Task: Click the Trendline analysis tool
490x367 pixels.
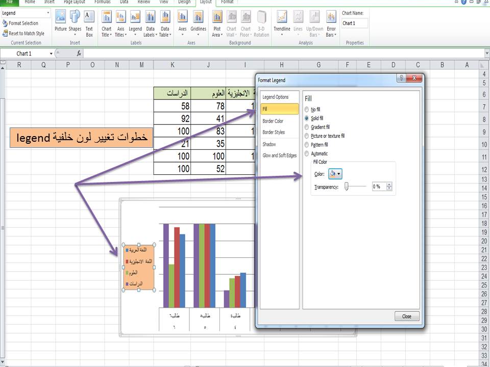Action: point(281,24)
